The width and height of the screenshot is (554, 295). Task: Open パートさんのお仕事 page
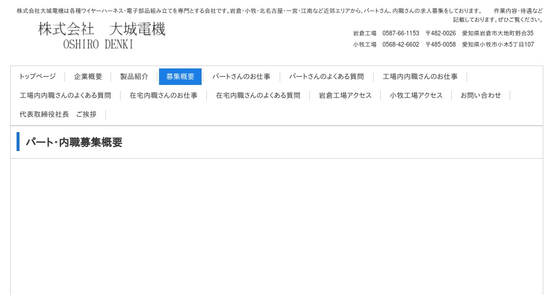click(x=241, y=77)
